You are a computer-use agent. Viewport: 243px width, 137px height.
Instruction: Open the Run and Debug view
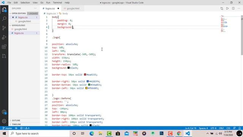coord(4,37)
